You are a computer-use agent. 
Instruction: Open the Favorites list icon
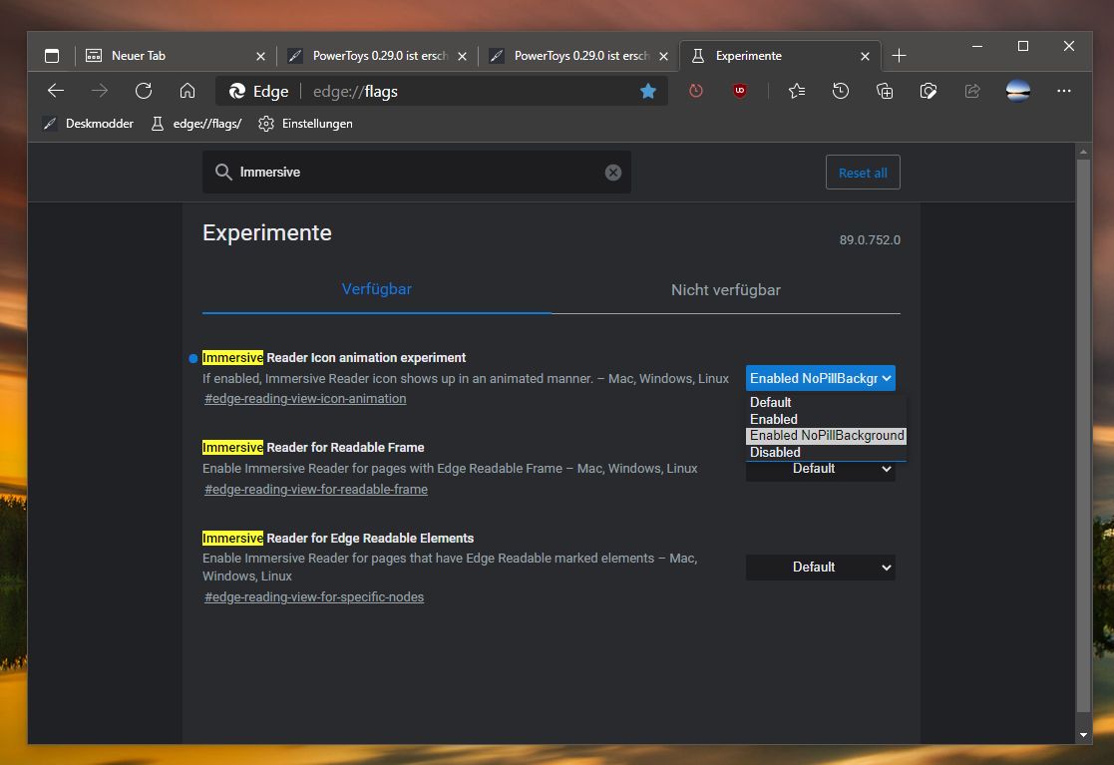click(x=797, y=91)
